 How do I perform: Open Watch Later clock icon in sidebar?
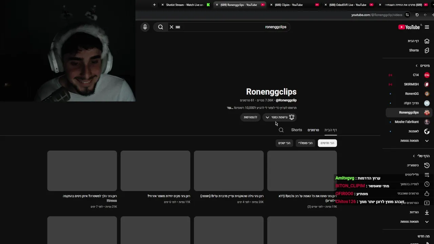(427, 184)
